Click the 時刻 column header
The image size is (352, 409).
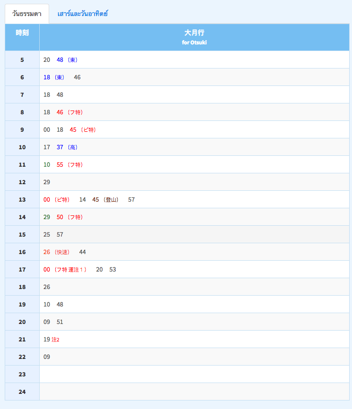coord(22,33)
